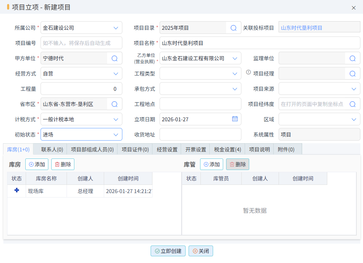
Task: Expand the 所属公司 dropdown
Action: (116, 28)
